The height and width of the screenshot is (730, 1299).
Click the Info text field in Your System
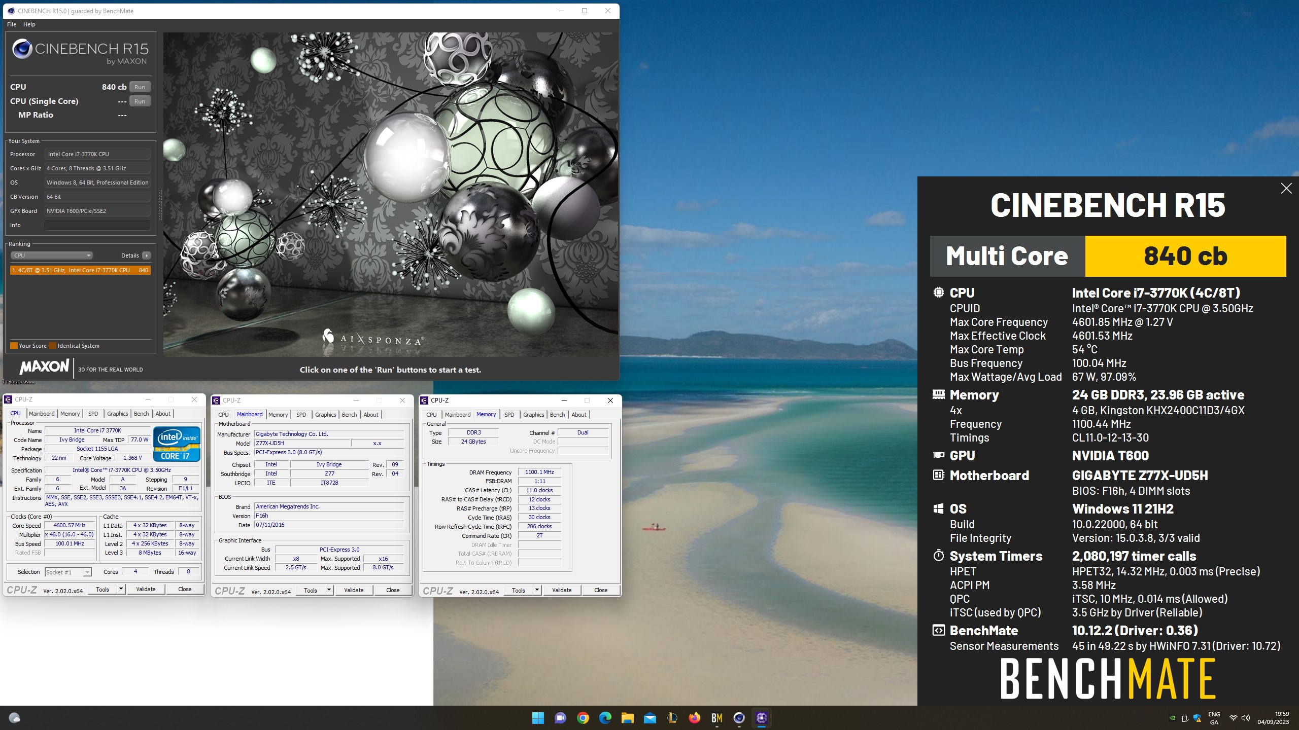(x=97, y=225)
